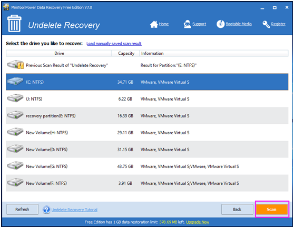Click the Bootable Media disc icon
This screenshot has height=228, width=294.
[x=220, y=24]
